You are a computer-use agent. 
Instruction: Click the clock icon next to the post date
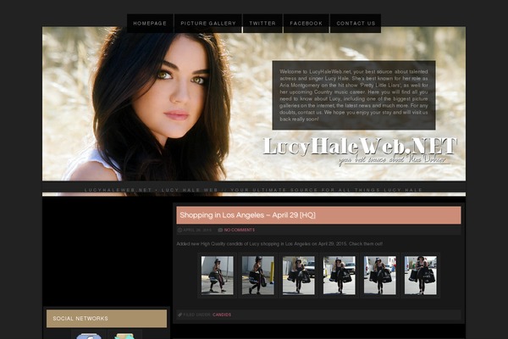[179, 230]
